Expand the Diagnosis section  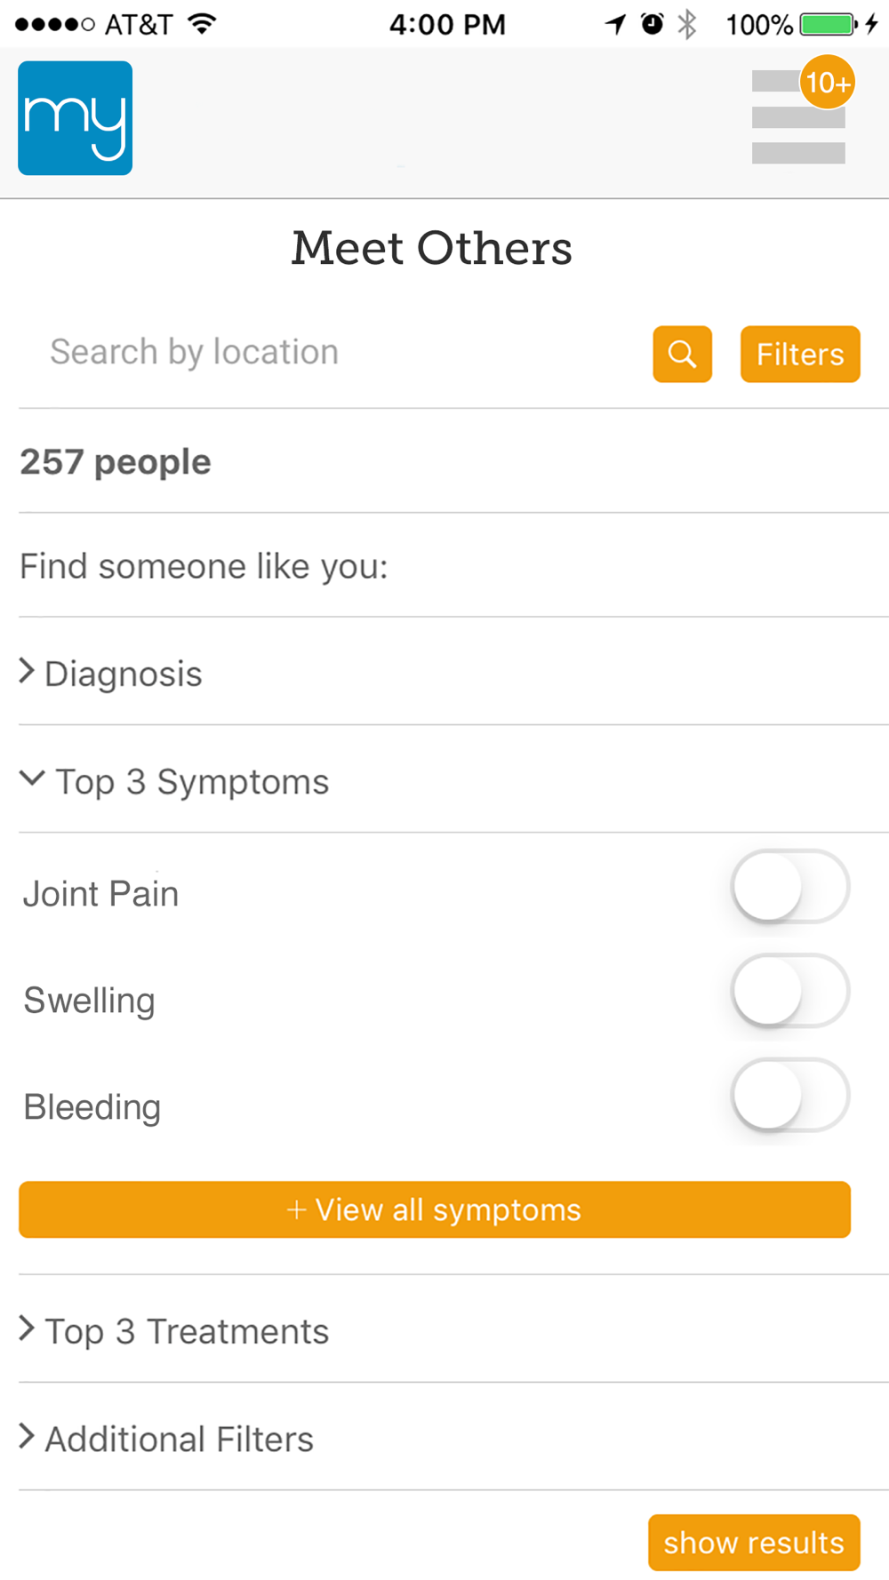coord(453,672)
